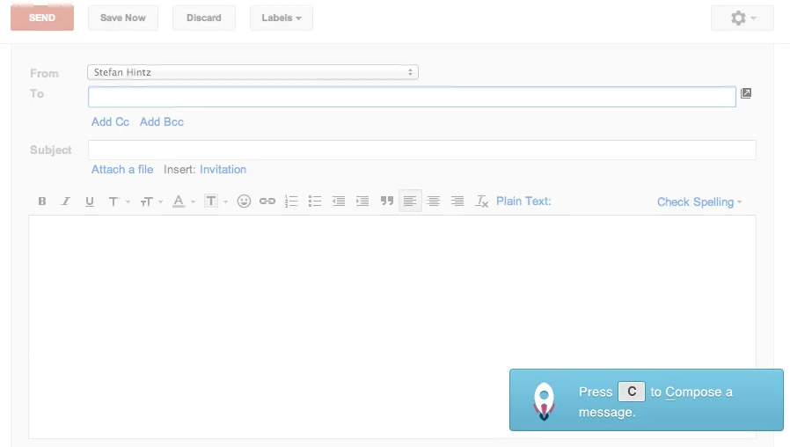Click inside the message body area

pos(392,326)
